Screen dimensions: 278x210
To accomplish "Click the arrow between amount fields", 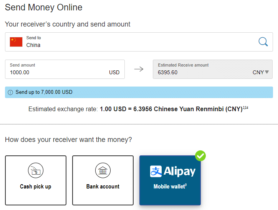I will click(139, 69).
